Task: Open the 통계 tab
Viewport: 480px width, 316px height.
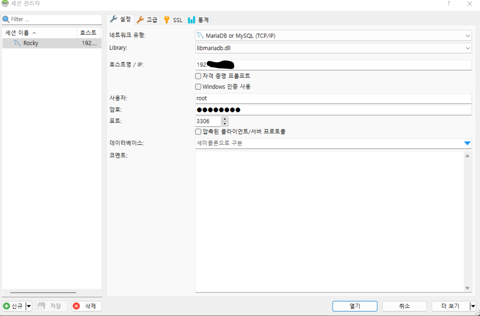Action: [x=198, y=20]
